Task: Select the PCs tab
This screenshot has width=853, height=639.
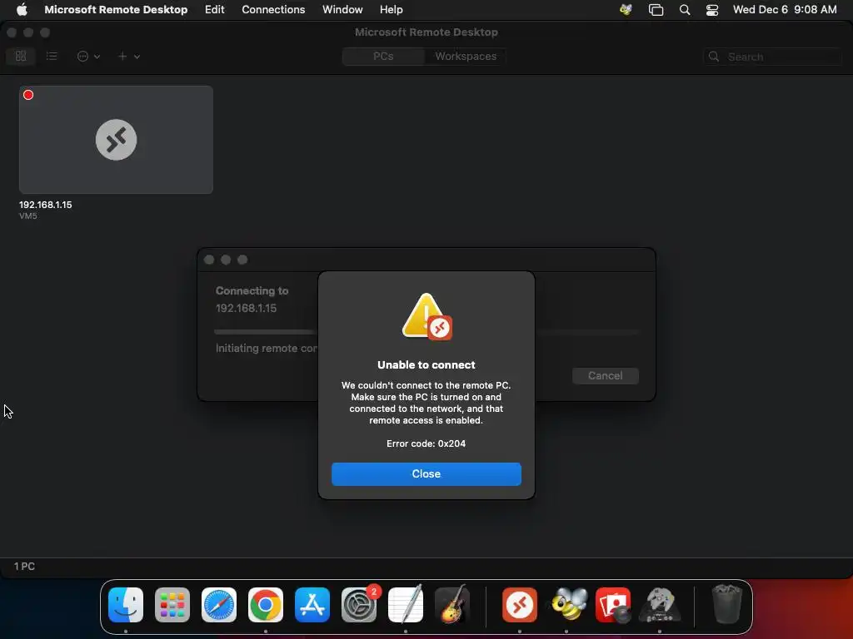Action: coord(383,56)
